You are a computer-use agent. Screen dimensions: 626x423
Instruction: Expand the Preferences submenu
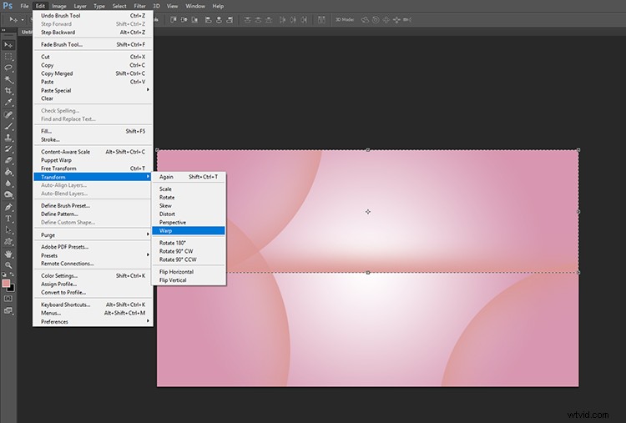click(93, 322)
